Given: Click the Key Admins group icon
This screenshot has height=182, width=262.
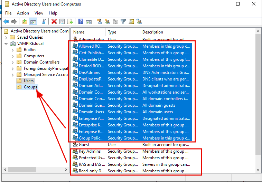Looking at the screenshot, I should tap(75, 151).
